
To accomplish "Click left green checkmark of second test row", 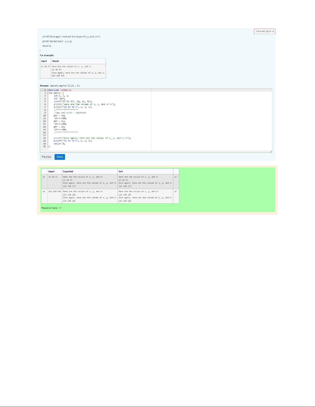I will (44, 192).
